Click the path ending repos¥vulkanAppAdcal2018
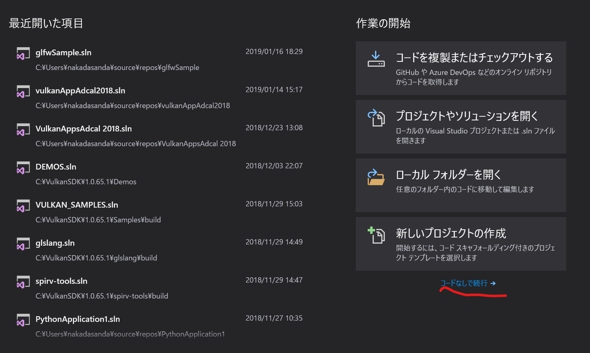This screenshot has width=590, height=353. [132, 106]
